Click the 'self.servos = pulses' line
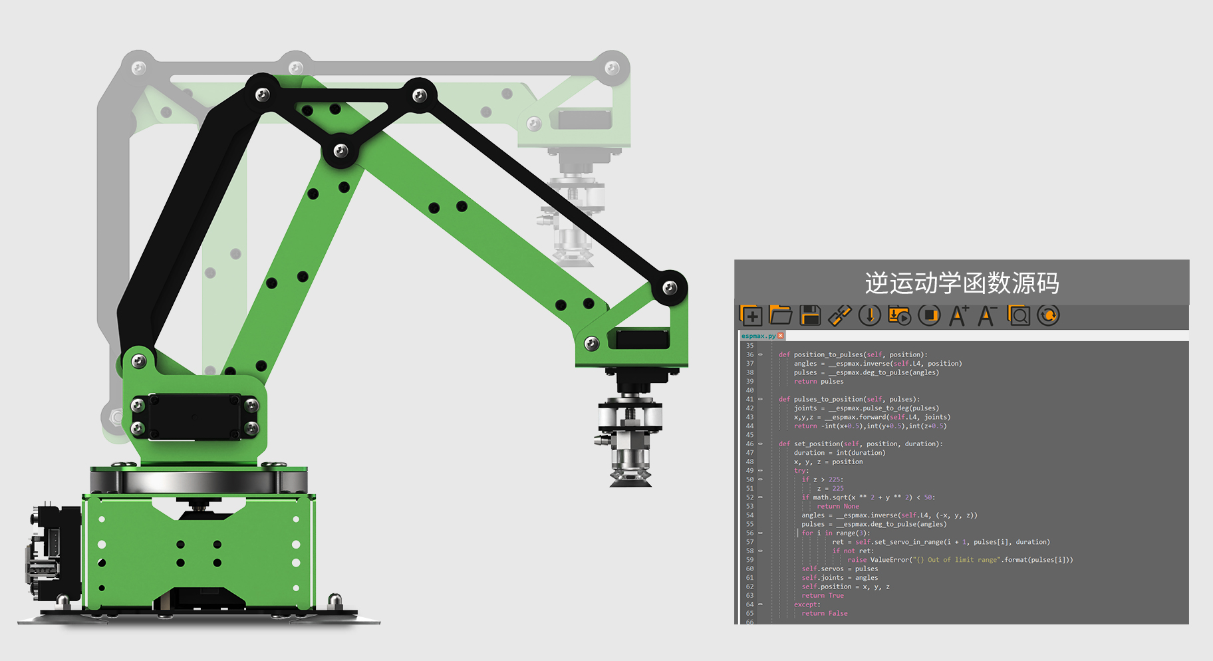 point(840,569)
